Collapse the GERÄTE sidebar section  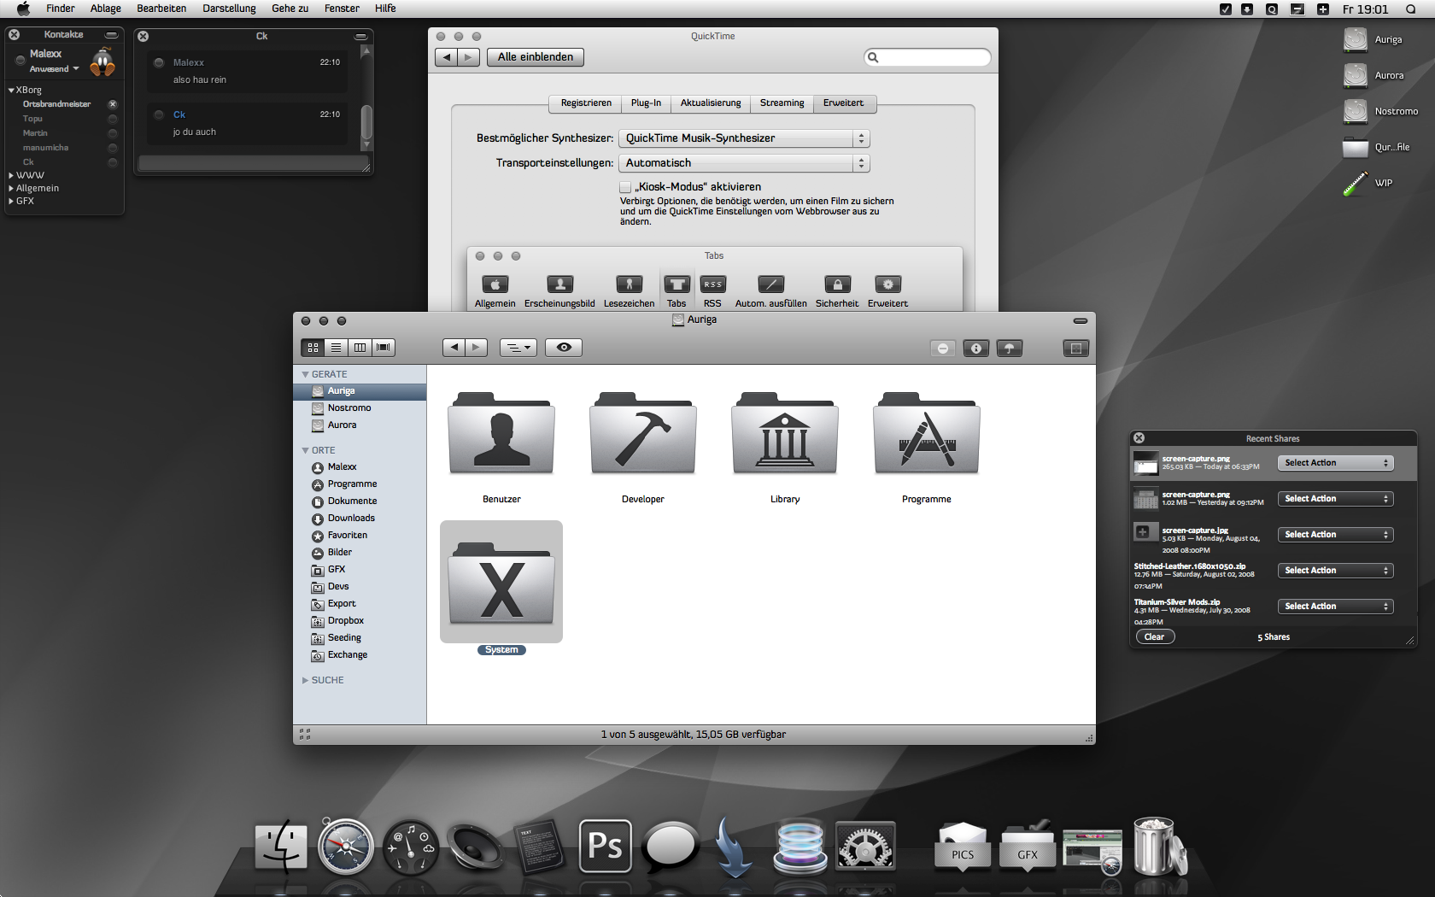pyautogui.click(x=305, y=375)
